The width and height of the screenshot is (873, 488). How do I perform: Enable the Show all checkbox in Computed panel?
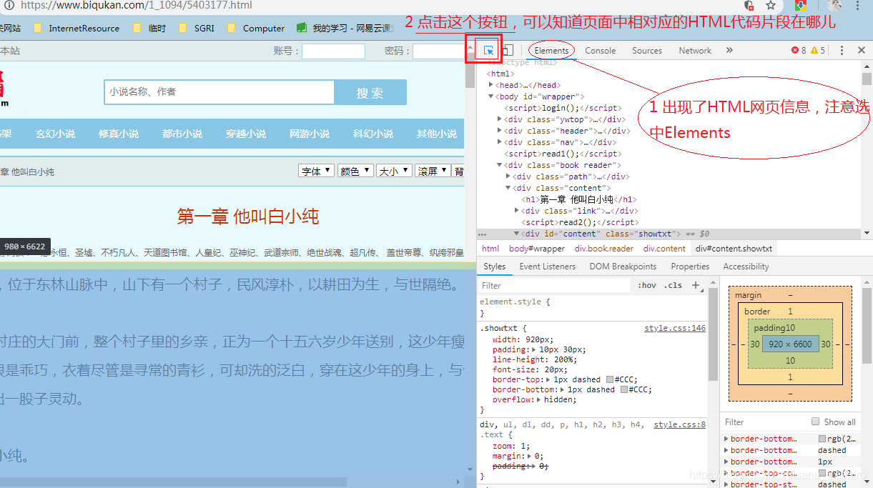pyautogui.click(x=816, y=422)
